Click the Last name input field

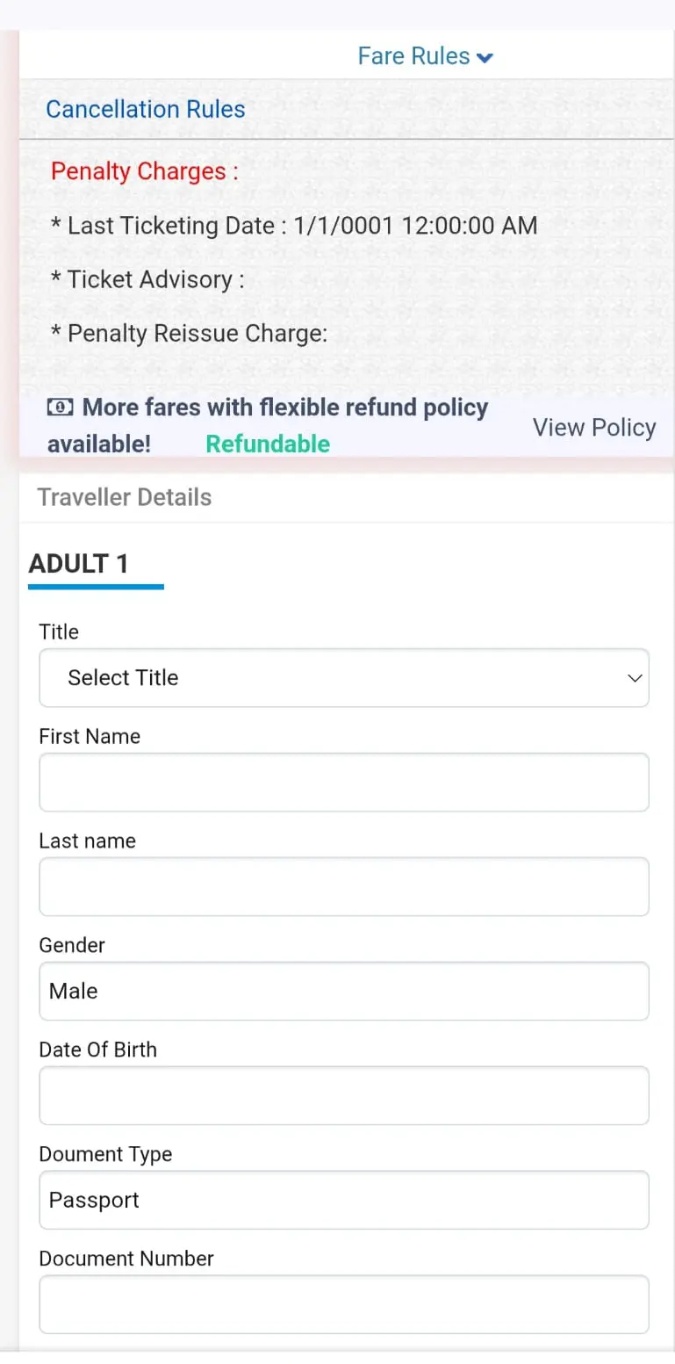[344, 886]
